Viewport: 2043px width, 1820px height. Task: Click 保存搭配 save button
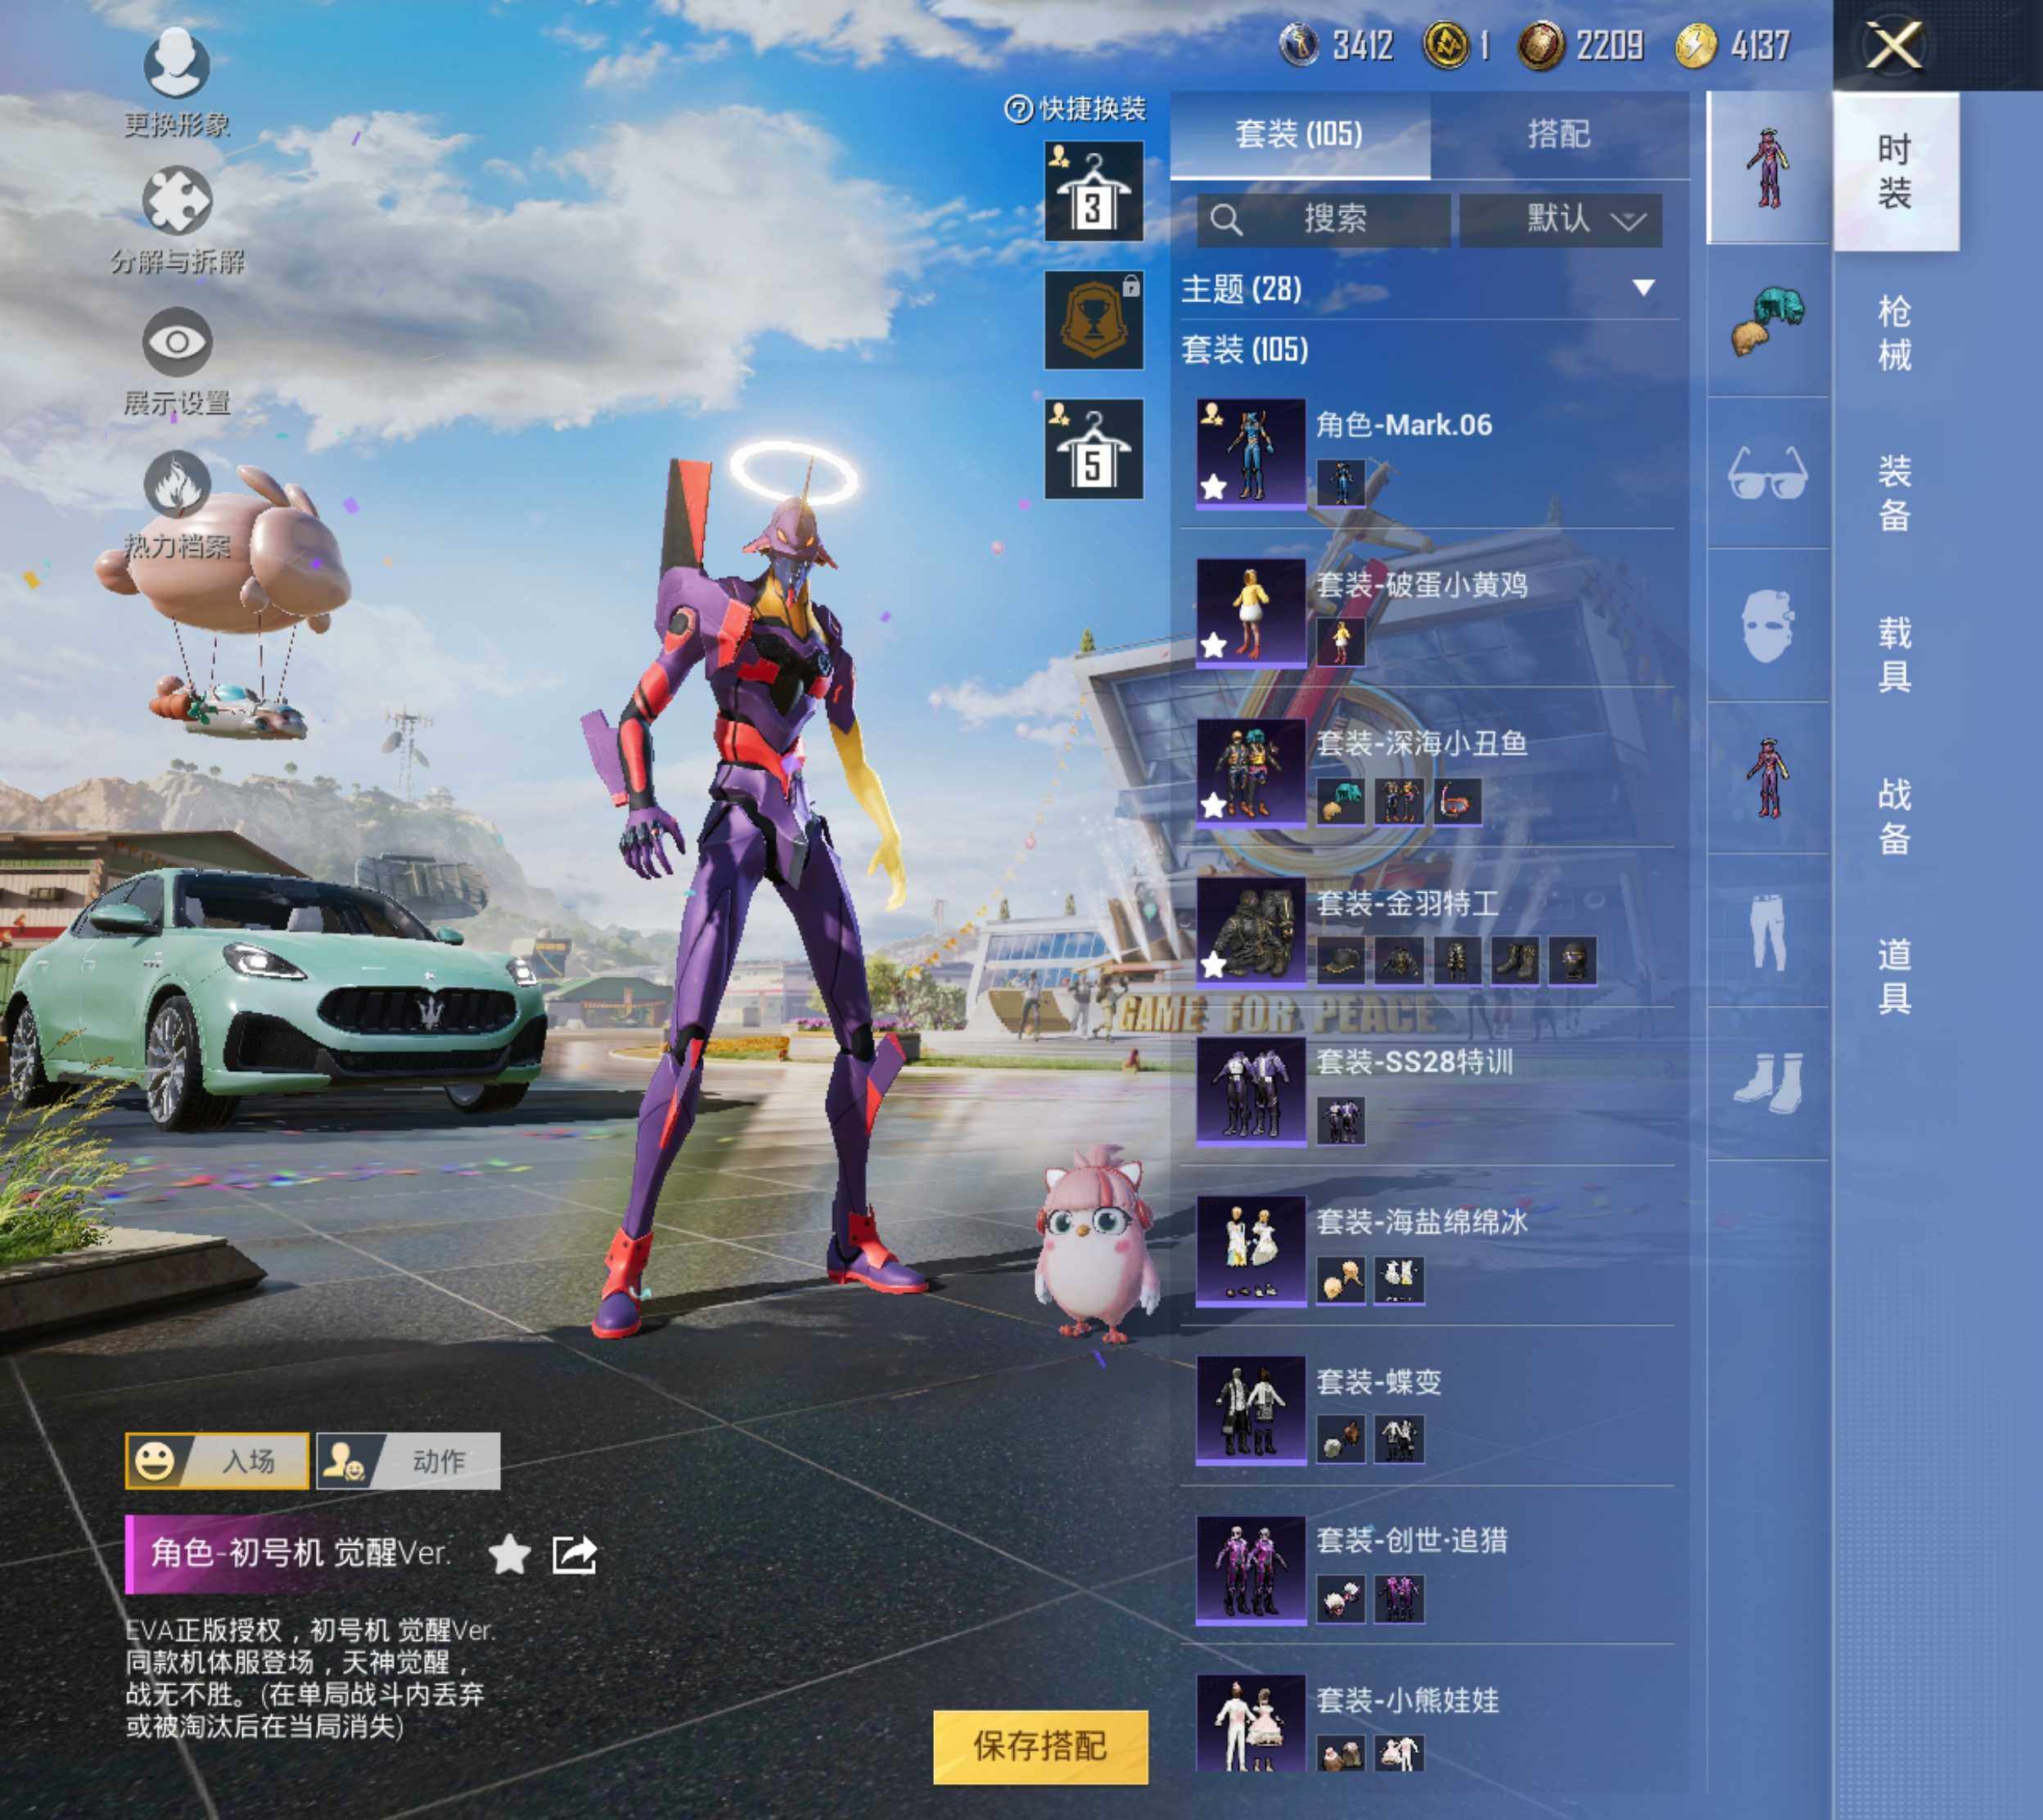(x=1040, y=1747)
